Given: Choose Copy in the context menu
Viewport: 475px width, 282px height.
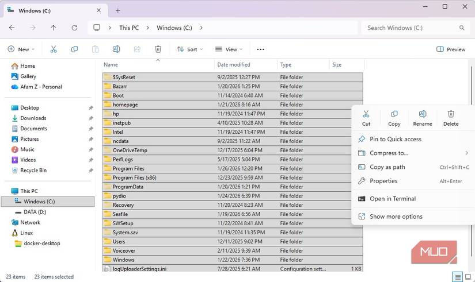Looking at the screenshot, I should pyautogui.click(x=394, y=118).
